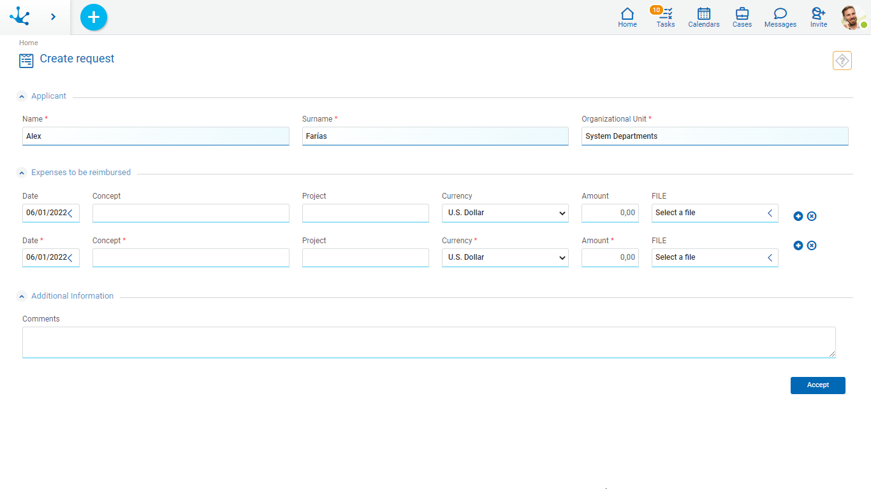871x489 pixels.
Task: Open the user profile avatar
Action: point(852,17)
